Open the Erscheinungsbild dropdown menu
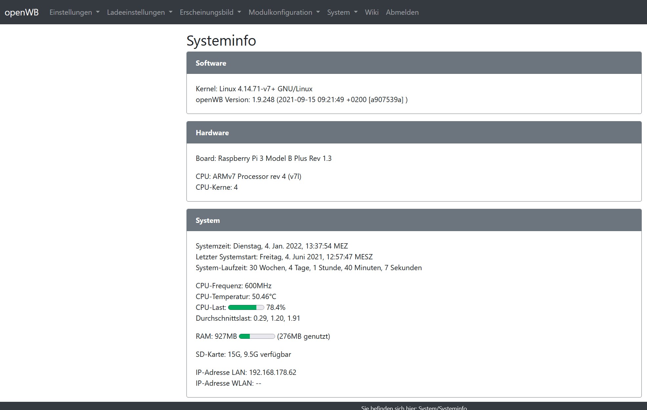 coord(210,12)
